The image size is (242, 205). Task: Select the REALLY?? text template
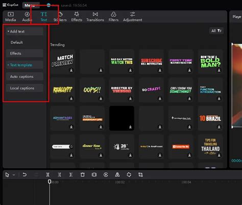tap(63, 89)
